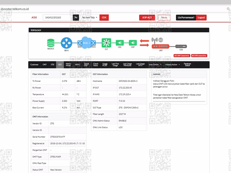The image size is (231, 173).
Task: Click the ONT Type value ZTEG-F609
Action: coord(55,157)
